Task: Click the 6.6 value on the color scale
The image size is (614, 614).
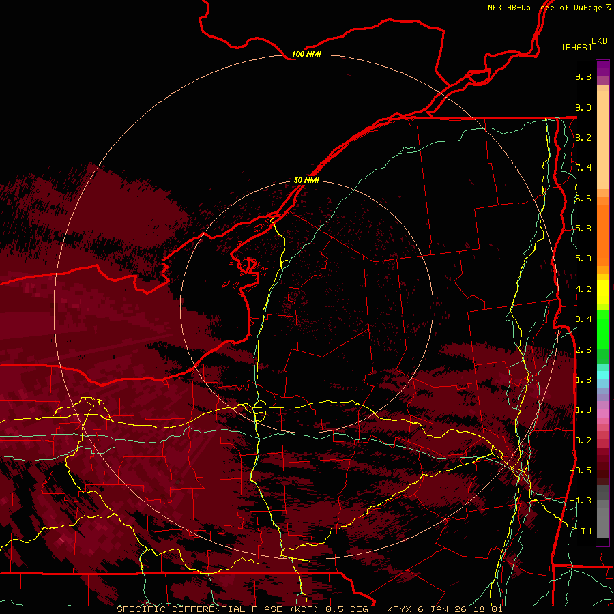Action: tap(583, 198)
